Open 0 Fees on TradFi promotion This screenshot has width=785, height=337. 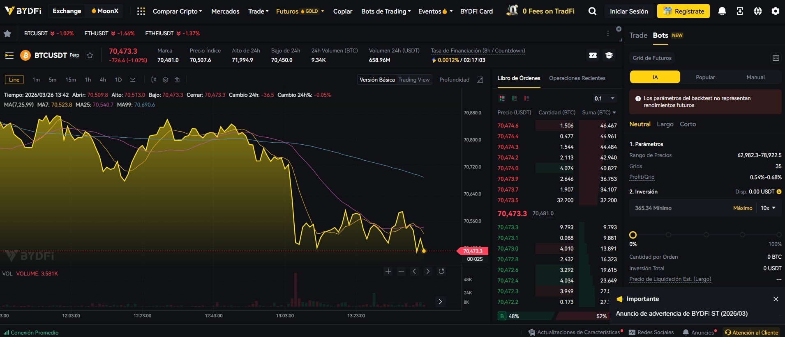point(540,11)
